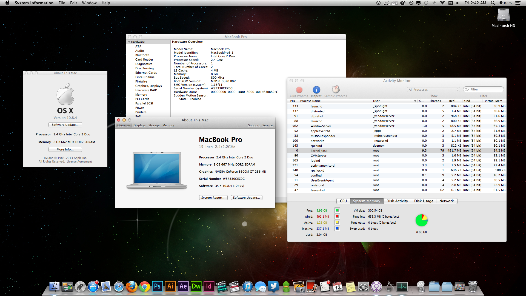
Task: Open Photoshop from the Dock
Action: click(158, 286)
